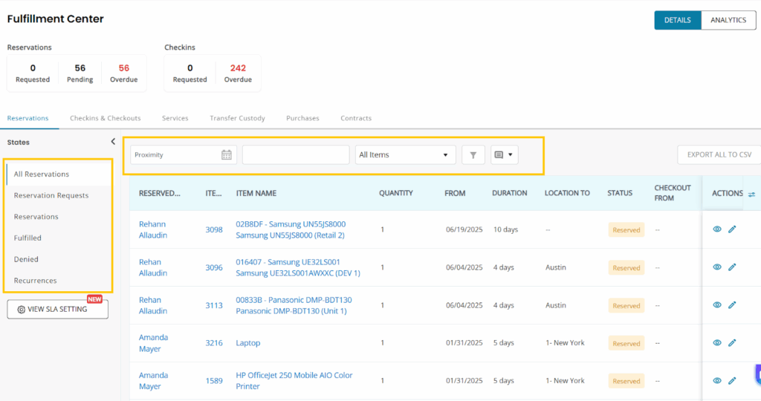761x401 pixels.
Task: Click the filter funnel icon
Action: click(473, 154)
